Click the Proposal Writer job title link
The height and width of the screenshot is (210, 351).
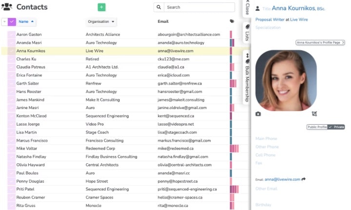click(x=270, y=19)
